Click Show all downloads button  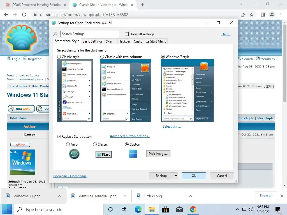click(x=266, y=196)
